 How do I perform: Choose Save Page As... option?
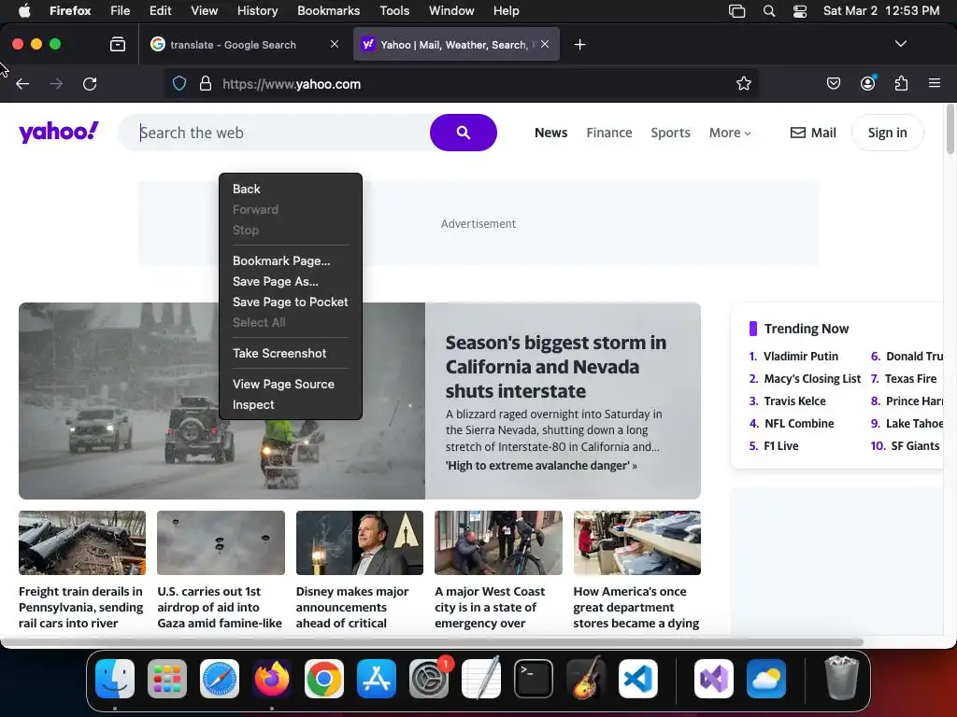[276, 282]
